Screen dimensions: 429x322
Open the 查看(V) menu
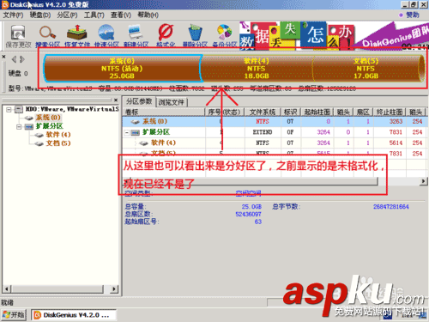click(121, 15)
